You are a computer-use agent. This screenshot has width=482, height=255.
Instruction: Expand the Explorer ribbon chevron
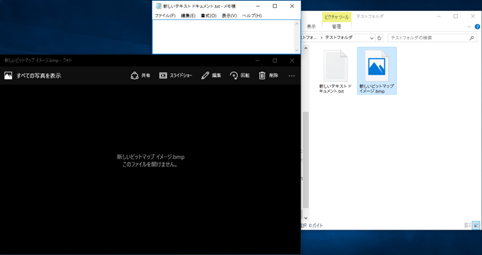coord(469,27)
